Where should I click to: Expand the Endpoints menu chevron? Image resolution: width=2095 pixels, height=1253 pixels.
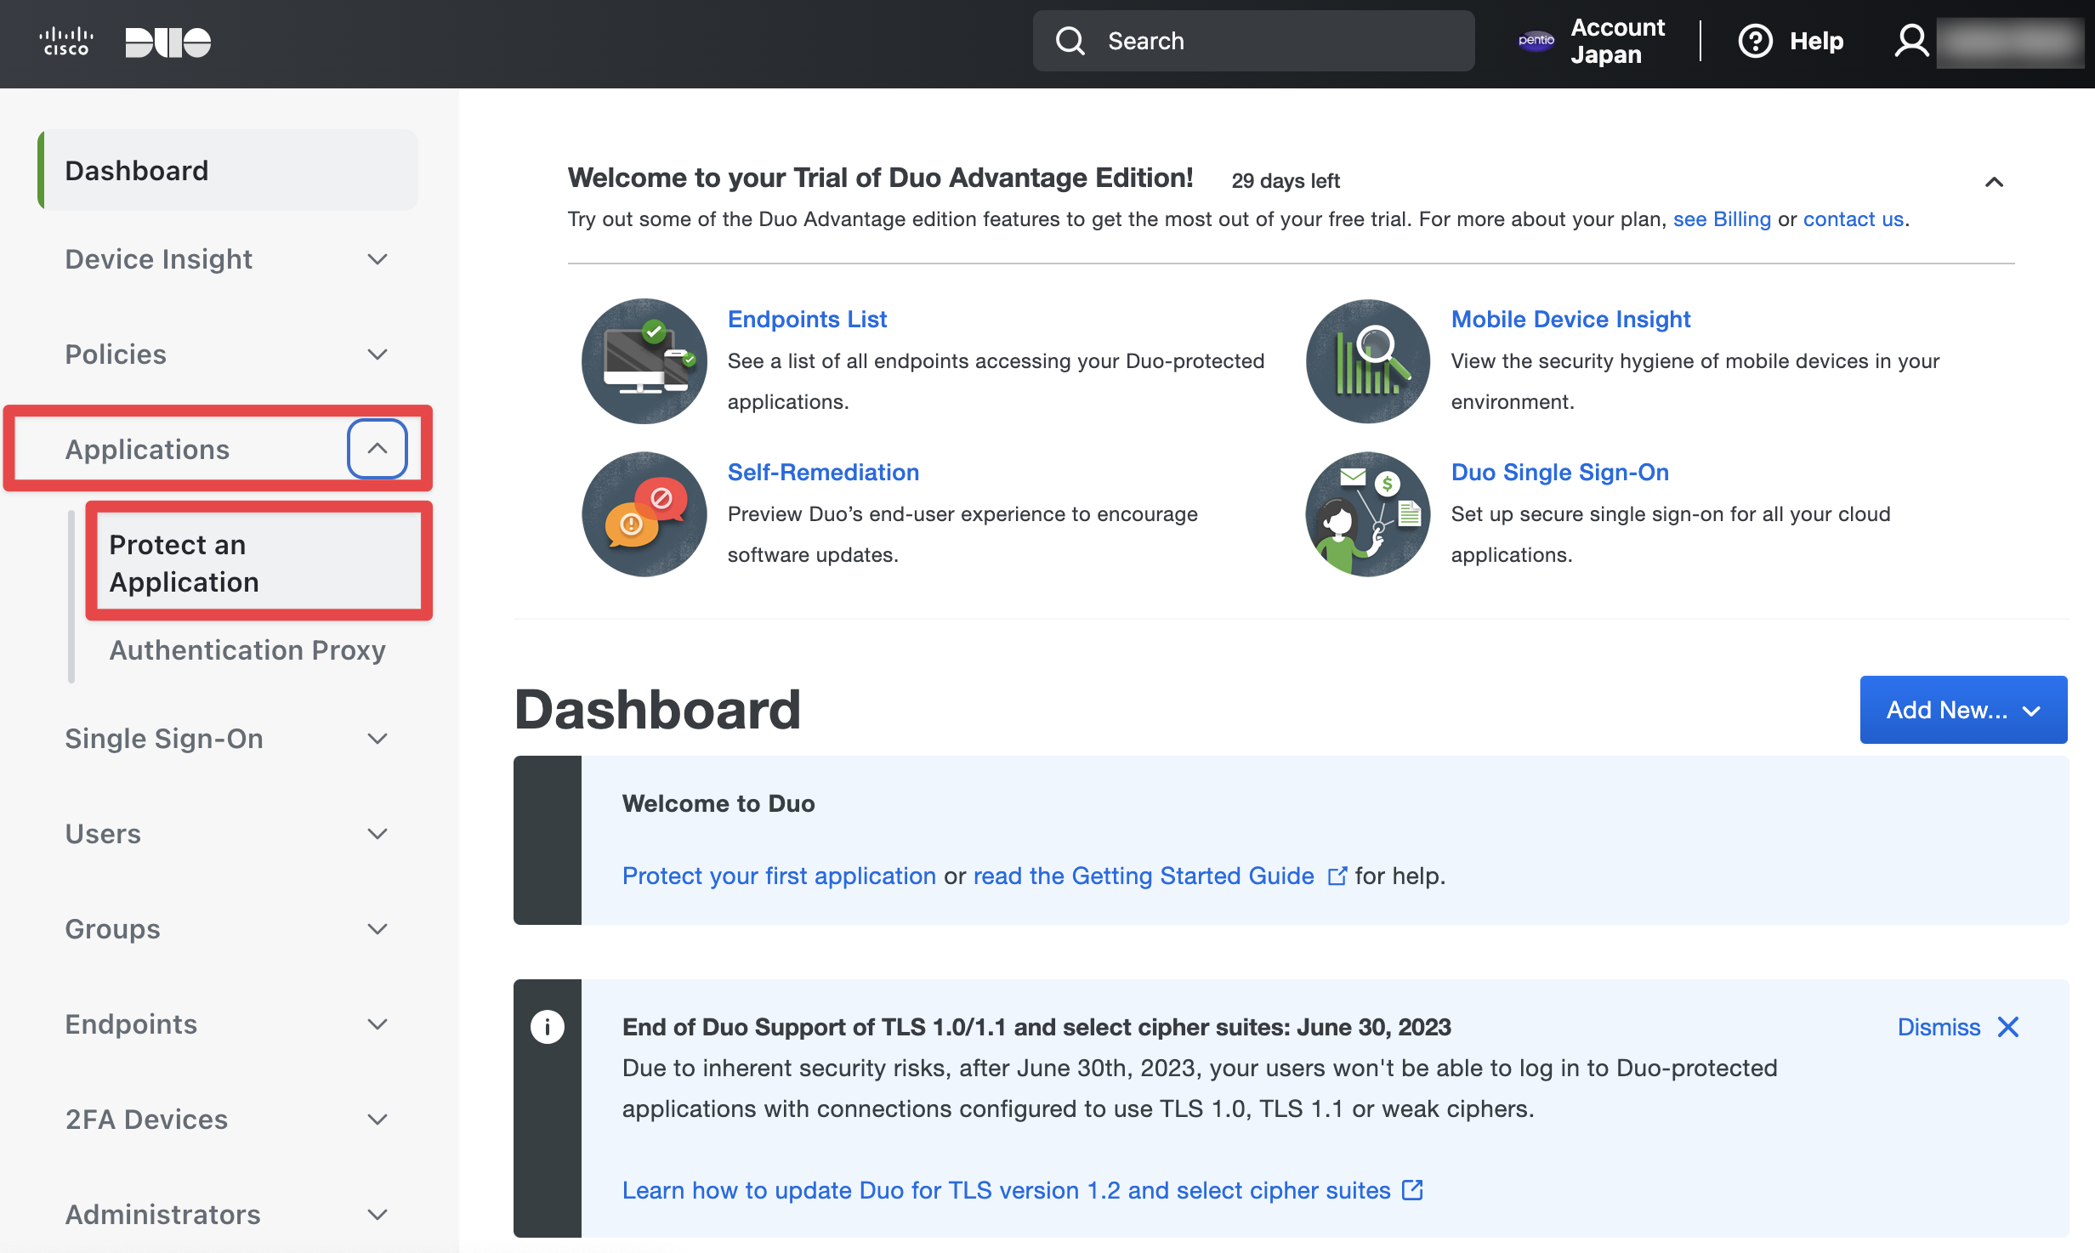tap(378, 1024)
